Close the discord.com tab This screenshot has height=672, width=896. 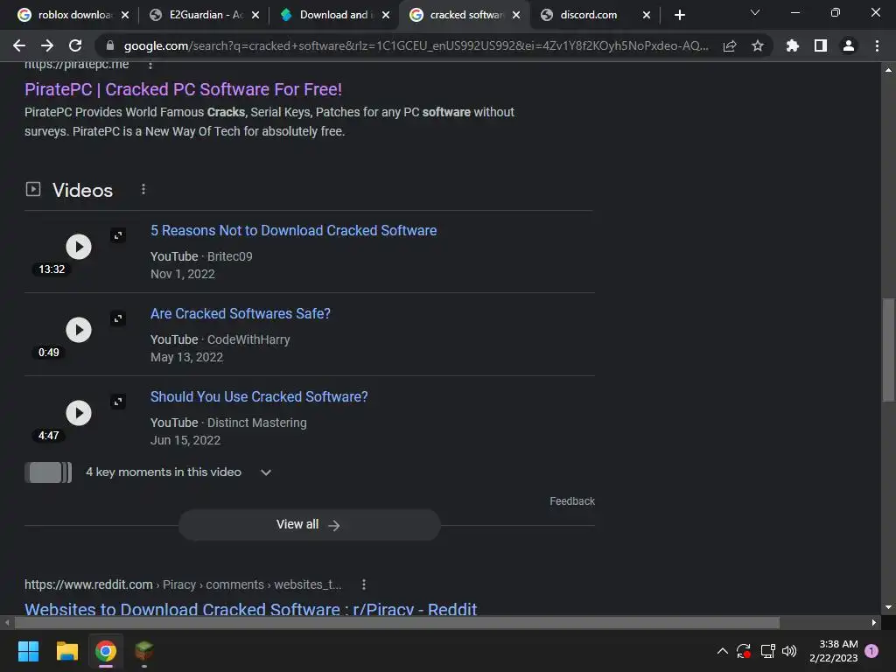(647, 15)
